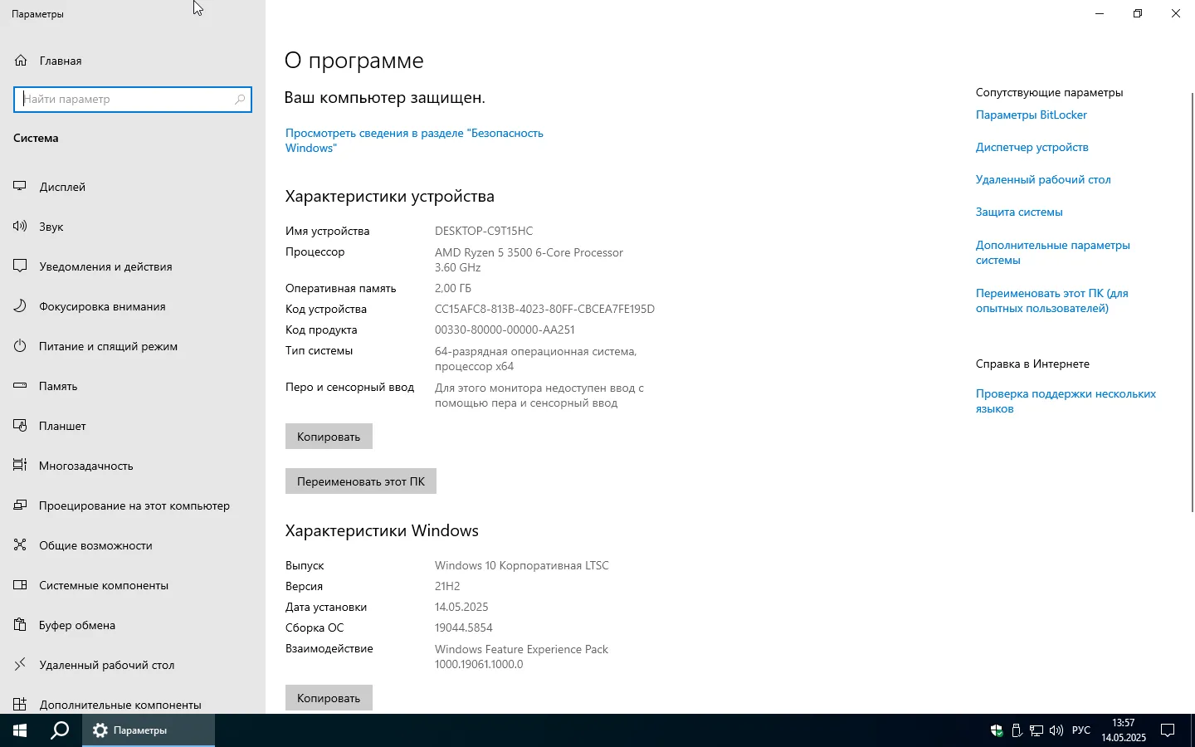Click Ваш компьютер защищен status text

pos(385,98)
